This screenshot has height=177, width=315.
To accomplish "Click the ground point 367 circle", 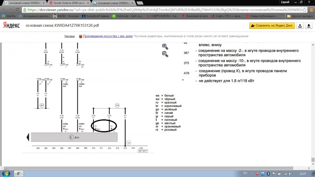I will 41,105.
